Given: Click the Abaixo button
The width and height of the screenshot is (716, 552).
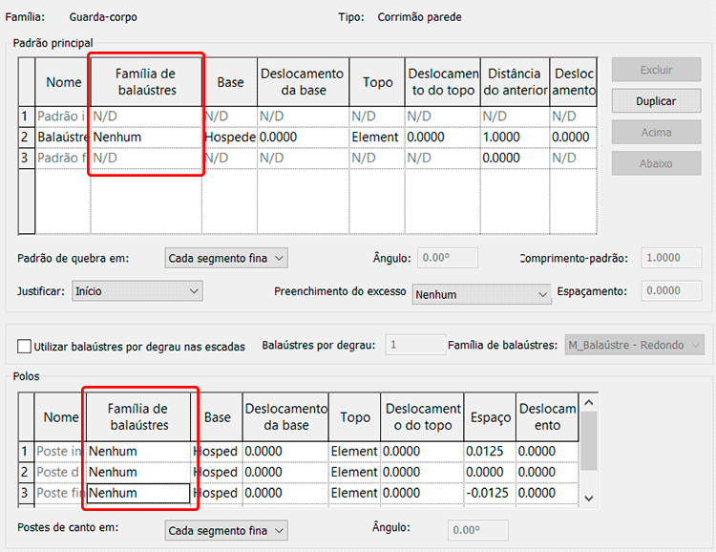Looking at the screenshot, I should (656, 164).
